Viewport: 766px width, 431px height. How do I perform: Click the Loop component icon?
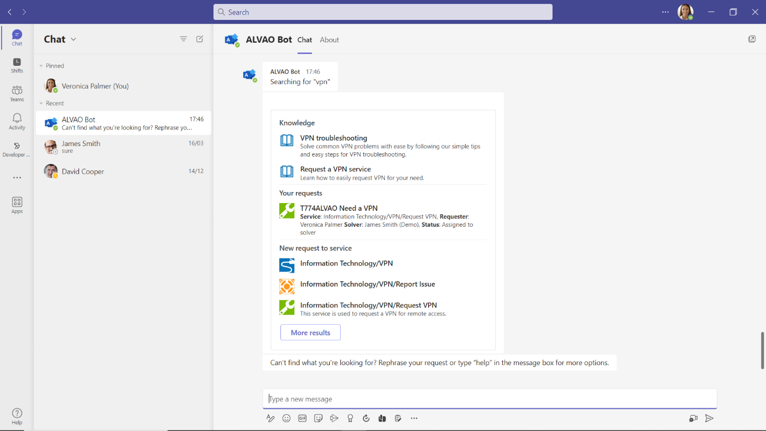click(x=366, y=418)
